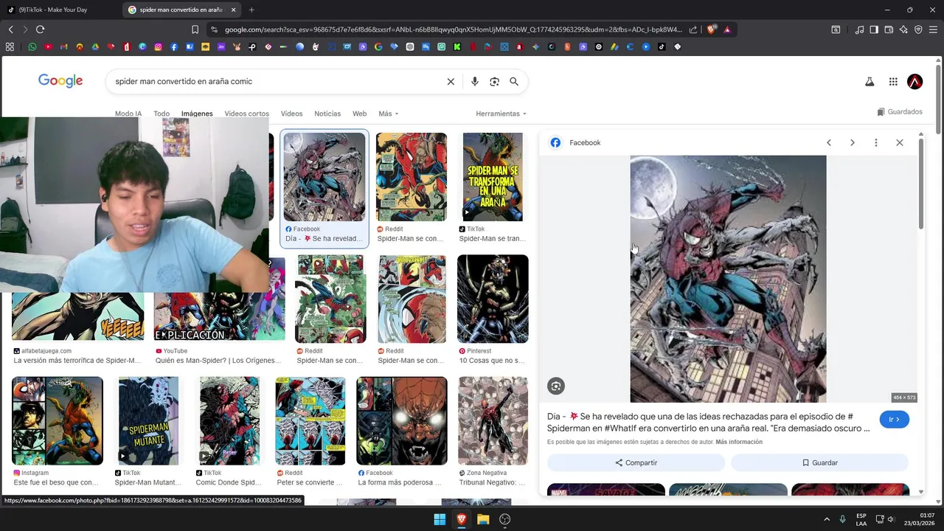Open the browser hamburger main menu
The width and height of the screenshot is (944, 531).
[x=933, y=29]
